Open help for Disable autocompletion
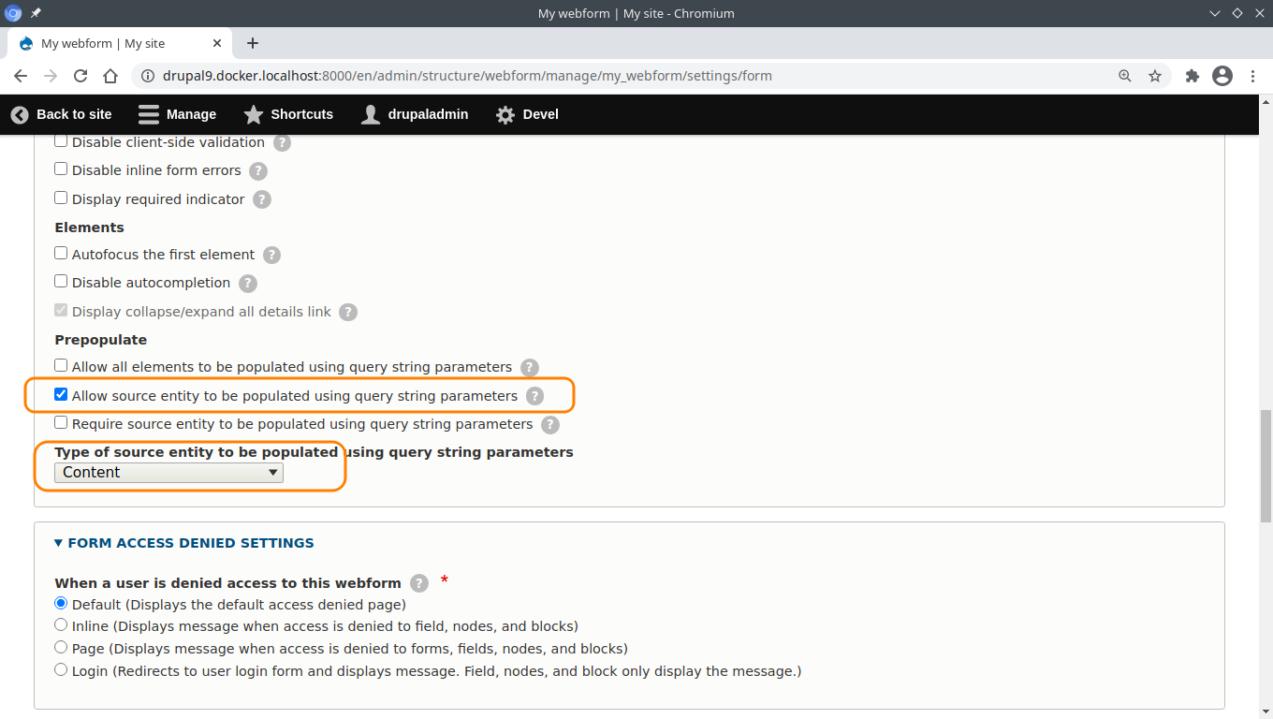Viewport: 1273px width, 719px height. click(x=247, y=283)
